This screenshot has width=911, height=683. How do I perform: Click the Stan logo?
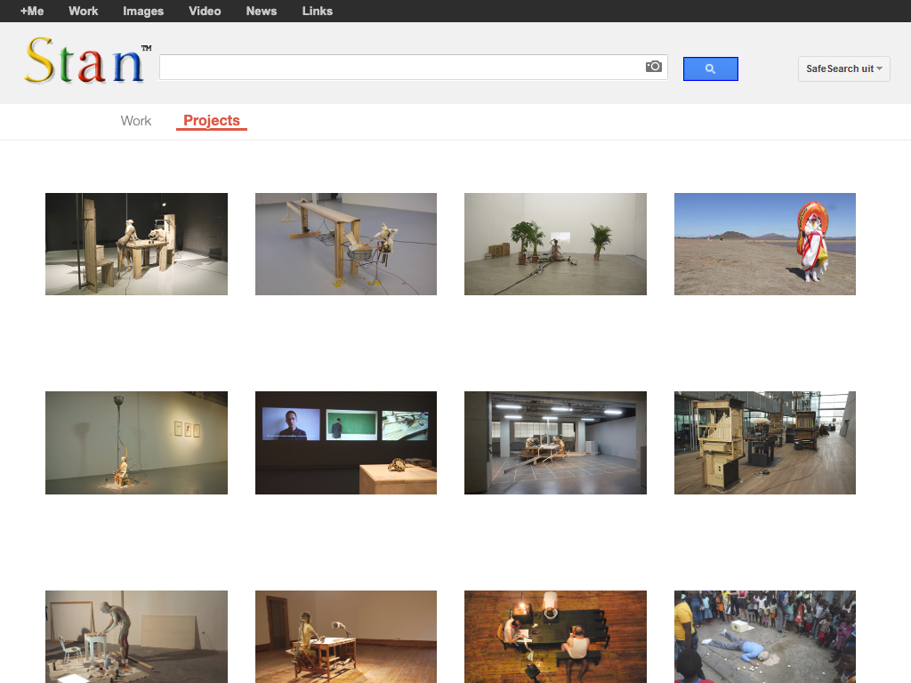click(x=86, y=62)
